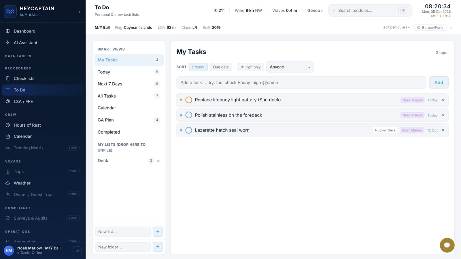Click the crew Calendar icon in sidebar
This screenshot has width=461, height=259.
(8, 136)
